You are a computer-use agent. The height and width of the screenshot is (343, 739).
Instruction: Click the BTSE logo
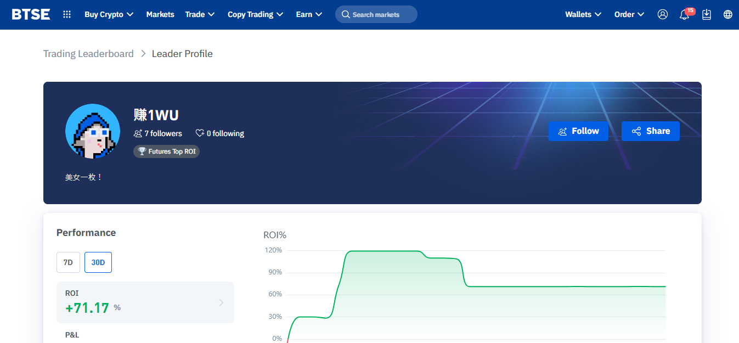point(31,14)
